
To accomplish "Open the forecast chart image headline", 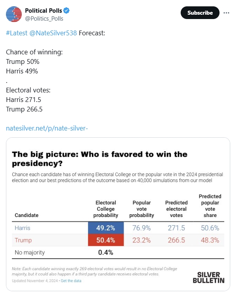I will [100, 159].
